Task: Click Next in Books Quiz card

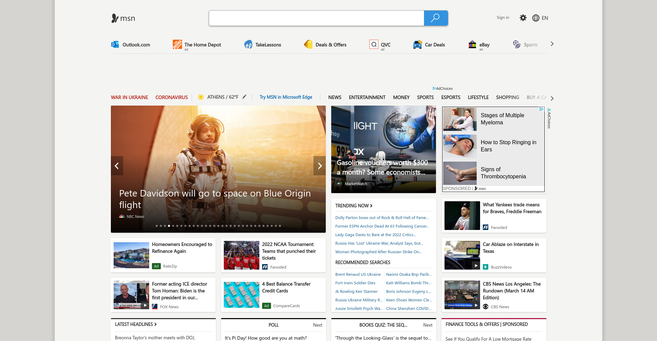Action: point(428,325)
